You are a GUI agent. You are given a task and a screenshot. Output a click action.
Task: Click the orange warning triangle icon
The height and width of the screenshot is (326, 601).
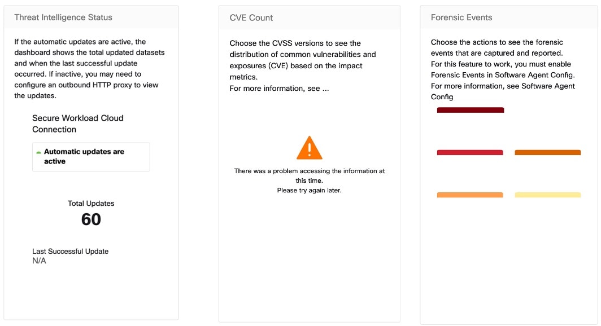point(310,148)
